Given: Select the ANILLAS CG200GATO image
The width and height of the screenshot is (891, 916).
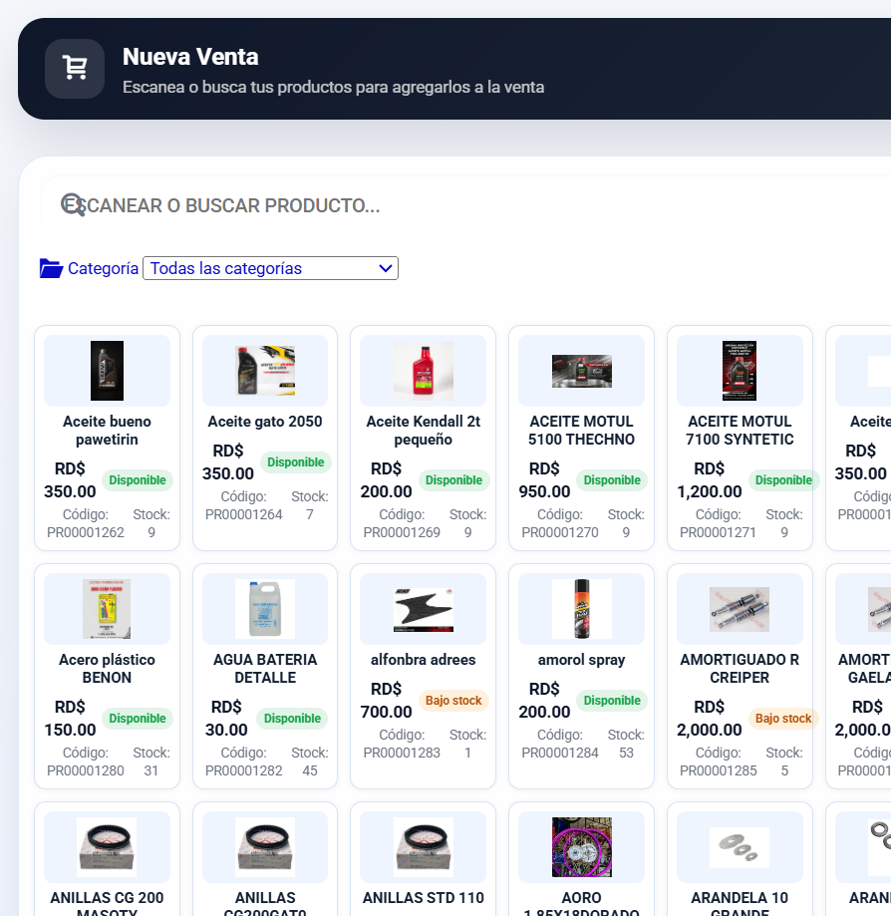Looking at the screenshot, I should click(265, 847).
